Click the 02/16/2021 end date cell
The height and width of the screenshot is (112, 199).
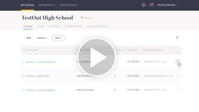[x=133, y=76]
